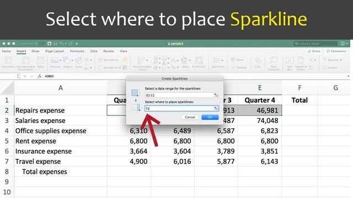The image size is (353, 198).
Task: Open the Data tab
Action: (94, 51)
